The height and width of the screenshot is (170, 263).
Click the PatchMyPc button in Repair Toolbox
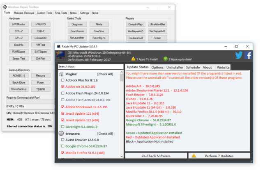tap(99, 38)
